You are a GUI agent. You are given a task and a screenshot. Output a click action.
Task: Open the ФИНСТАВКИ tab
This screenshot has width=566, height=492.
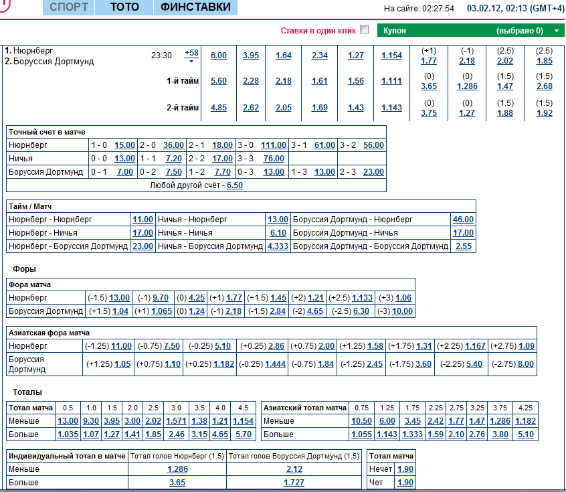[195, 7]
